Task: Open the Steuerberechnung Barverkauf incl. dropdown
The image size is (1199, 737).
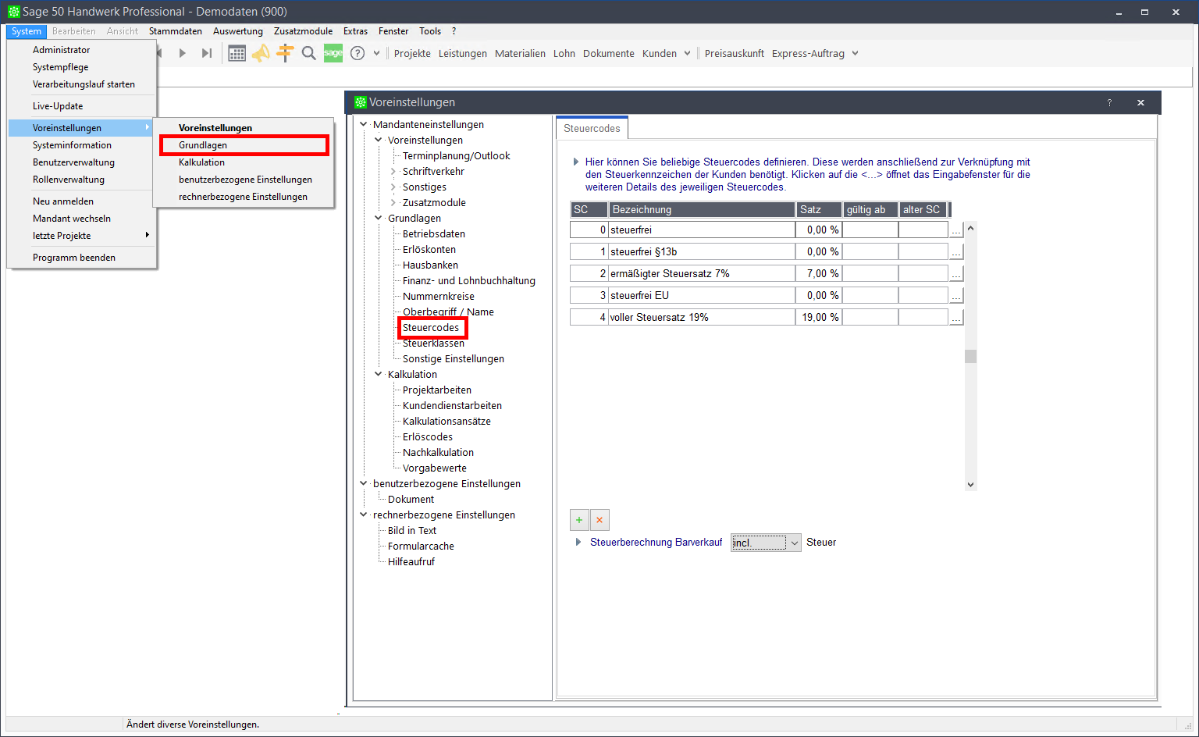Action: (794, 543)
